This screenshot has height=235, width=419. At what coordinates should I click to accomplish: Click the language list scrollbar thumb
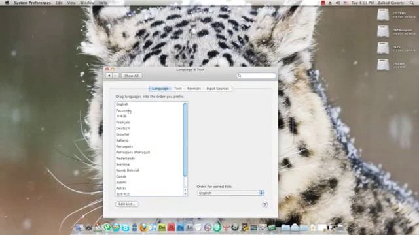pyautogui.click(x=185, y=140)
